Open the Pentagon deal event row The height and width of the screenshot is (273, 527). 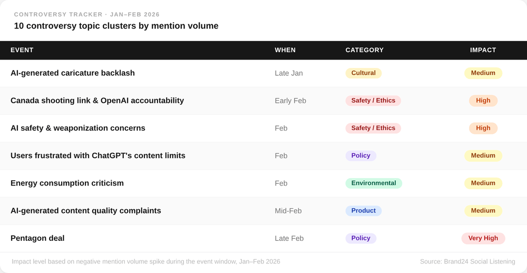point(37,238)
